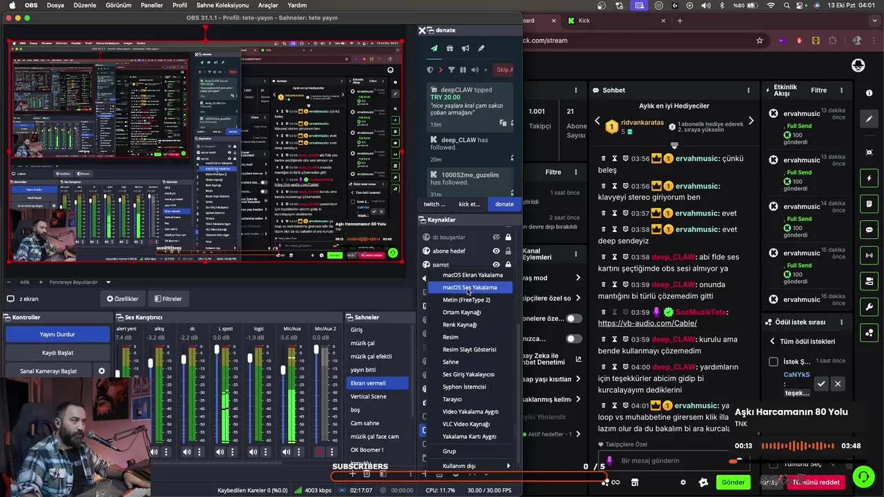
Task: Switch to the donate dock tab
Action: click(x=504, y=204)
